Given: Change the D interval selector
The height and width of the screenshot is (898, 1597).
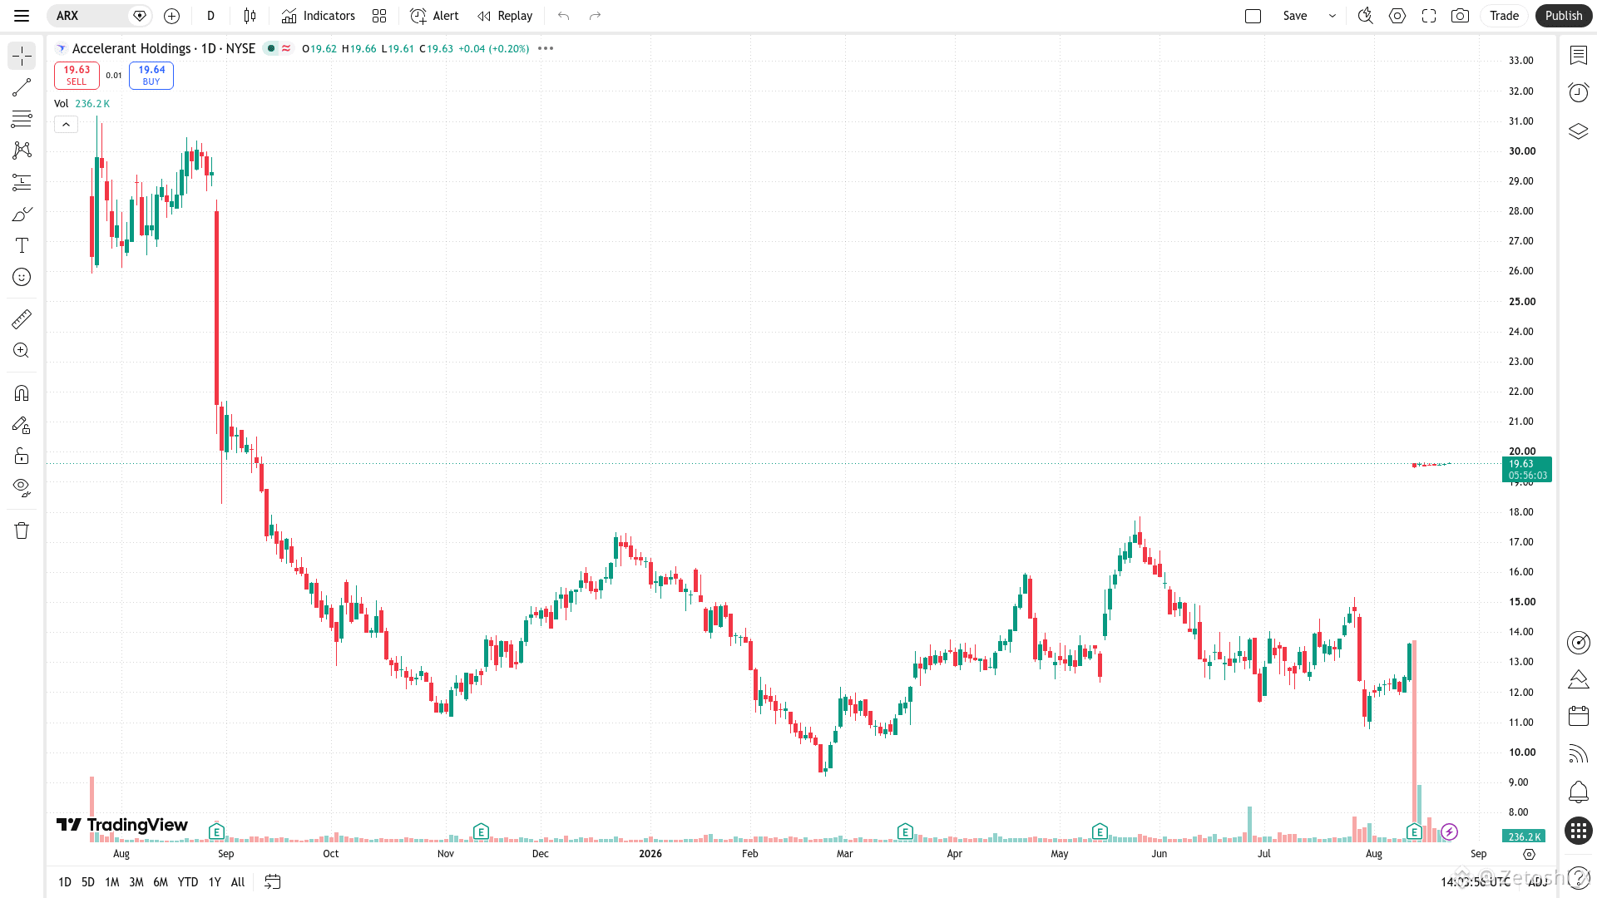Looking at the screenshot, I should (x=210, y=16).
